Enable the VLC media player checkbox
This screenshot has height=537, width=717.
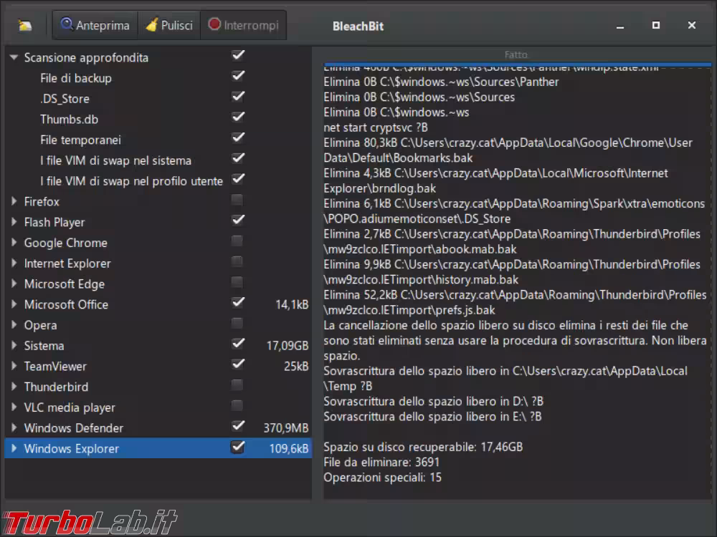[237, 405]
